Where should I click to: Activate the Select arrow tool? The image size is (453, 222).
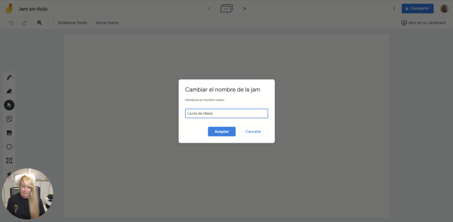tap(9, 105)
